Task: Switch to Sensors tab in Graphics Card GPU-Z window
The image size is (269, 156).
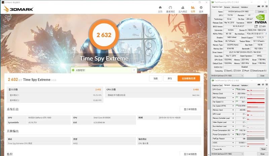Action: (x=227, y=7)
